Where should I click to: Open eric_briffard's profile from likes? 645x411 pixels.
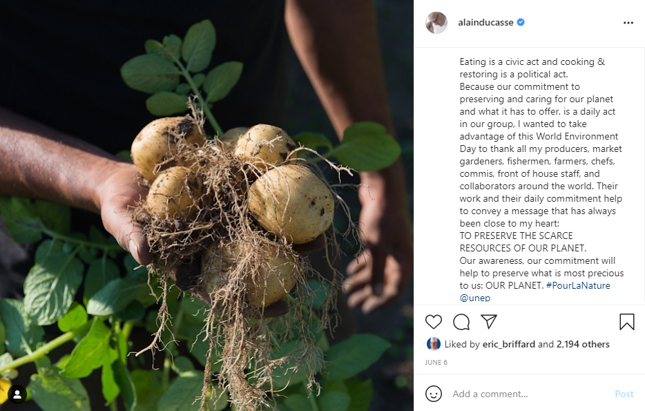[x=509, y=344]
